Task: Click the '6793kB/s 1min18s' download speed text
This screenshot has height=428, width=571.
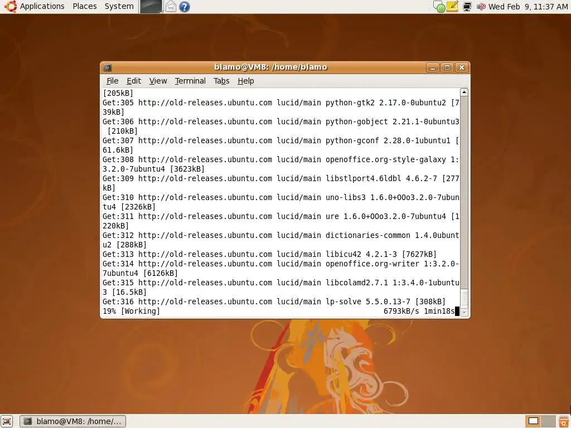Action: 419,311
